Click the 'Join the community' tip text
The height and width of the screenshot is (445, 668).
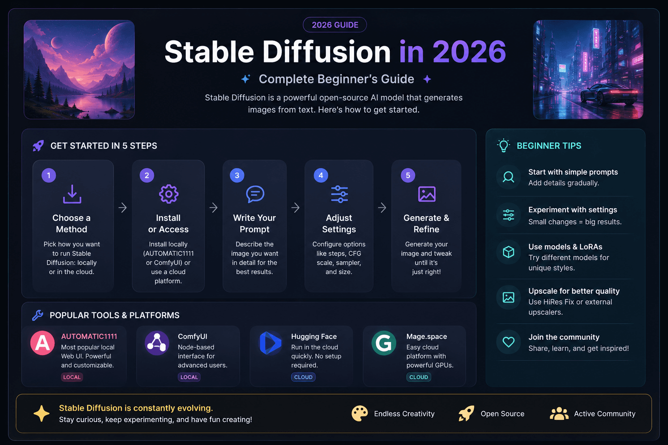564,337
